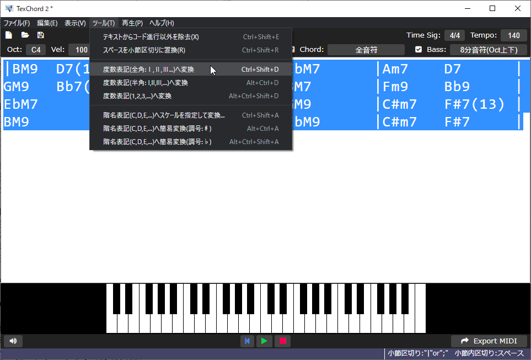Choose テキストからコード進行以外を除去(X)
The height and width of the screenshot is (360, 531).
click(191, 37)
